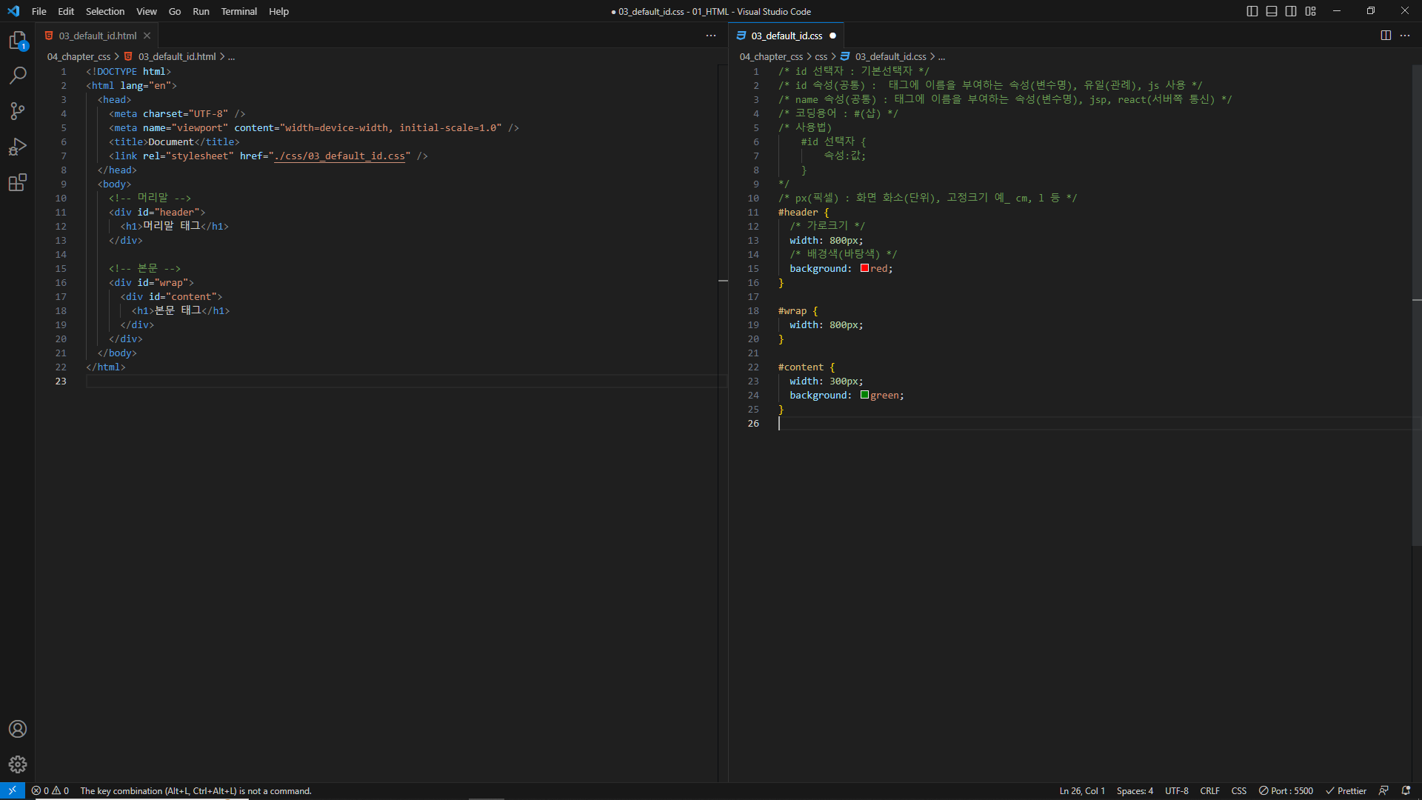Viewport: 1422px width, 800px height.
Task: Open the Terminal menu
Action: pyautogui.click(x=238, y=11)
